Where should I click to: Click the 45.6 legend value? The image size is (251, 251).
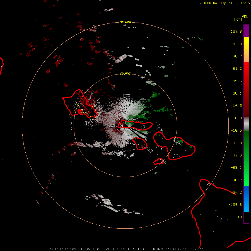[237, 81]
